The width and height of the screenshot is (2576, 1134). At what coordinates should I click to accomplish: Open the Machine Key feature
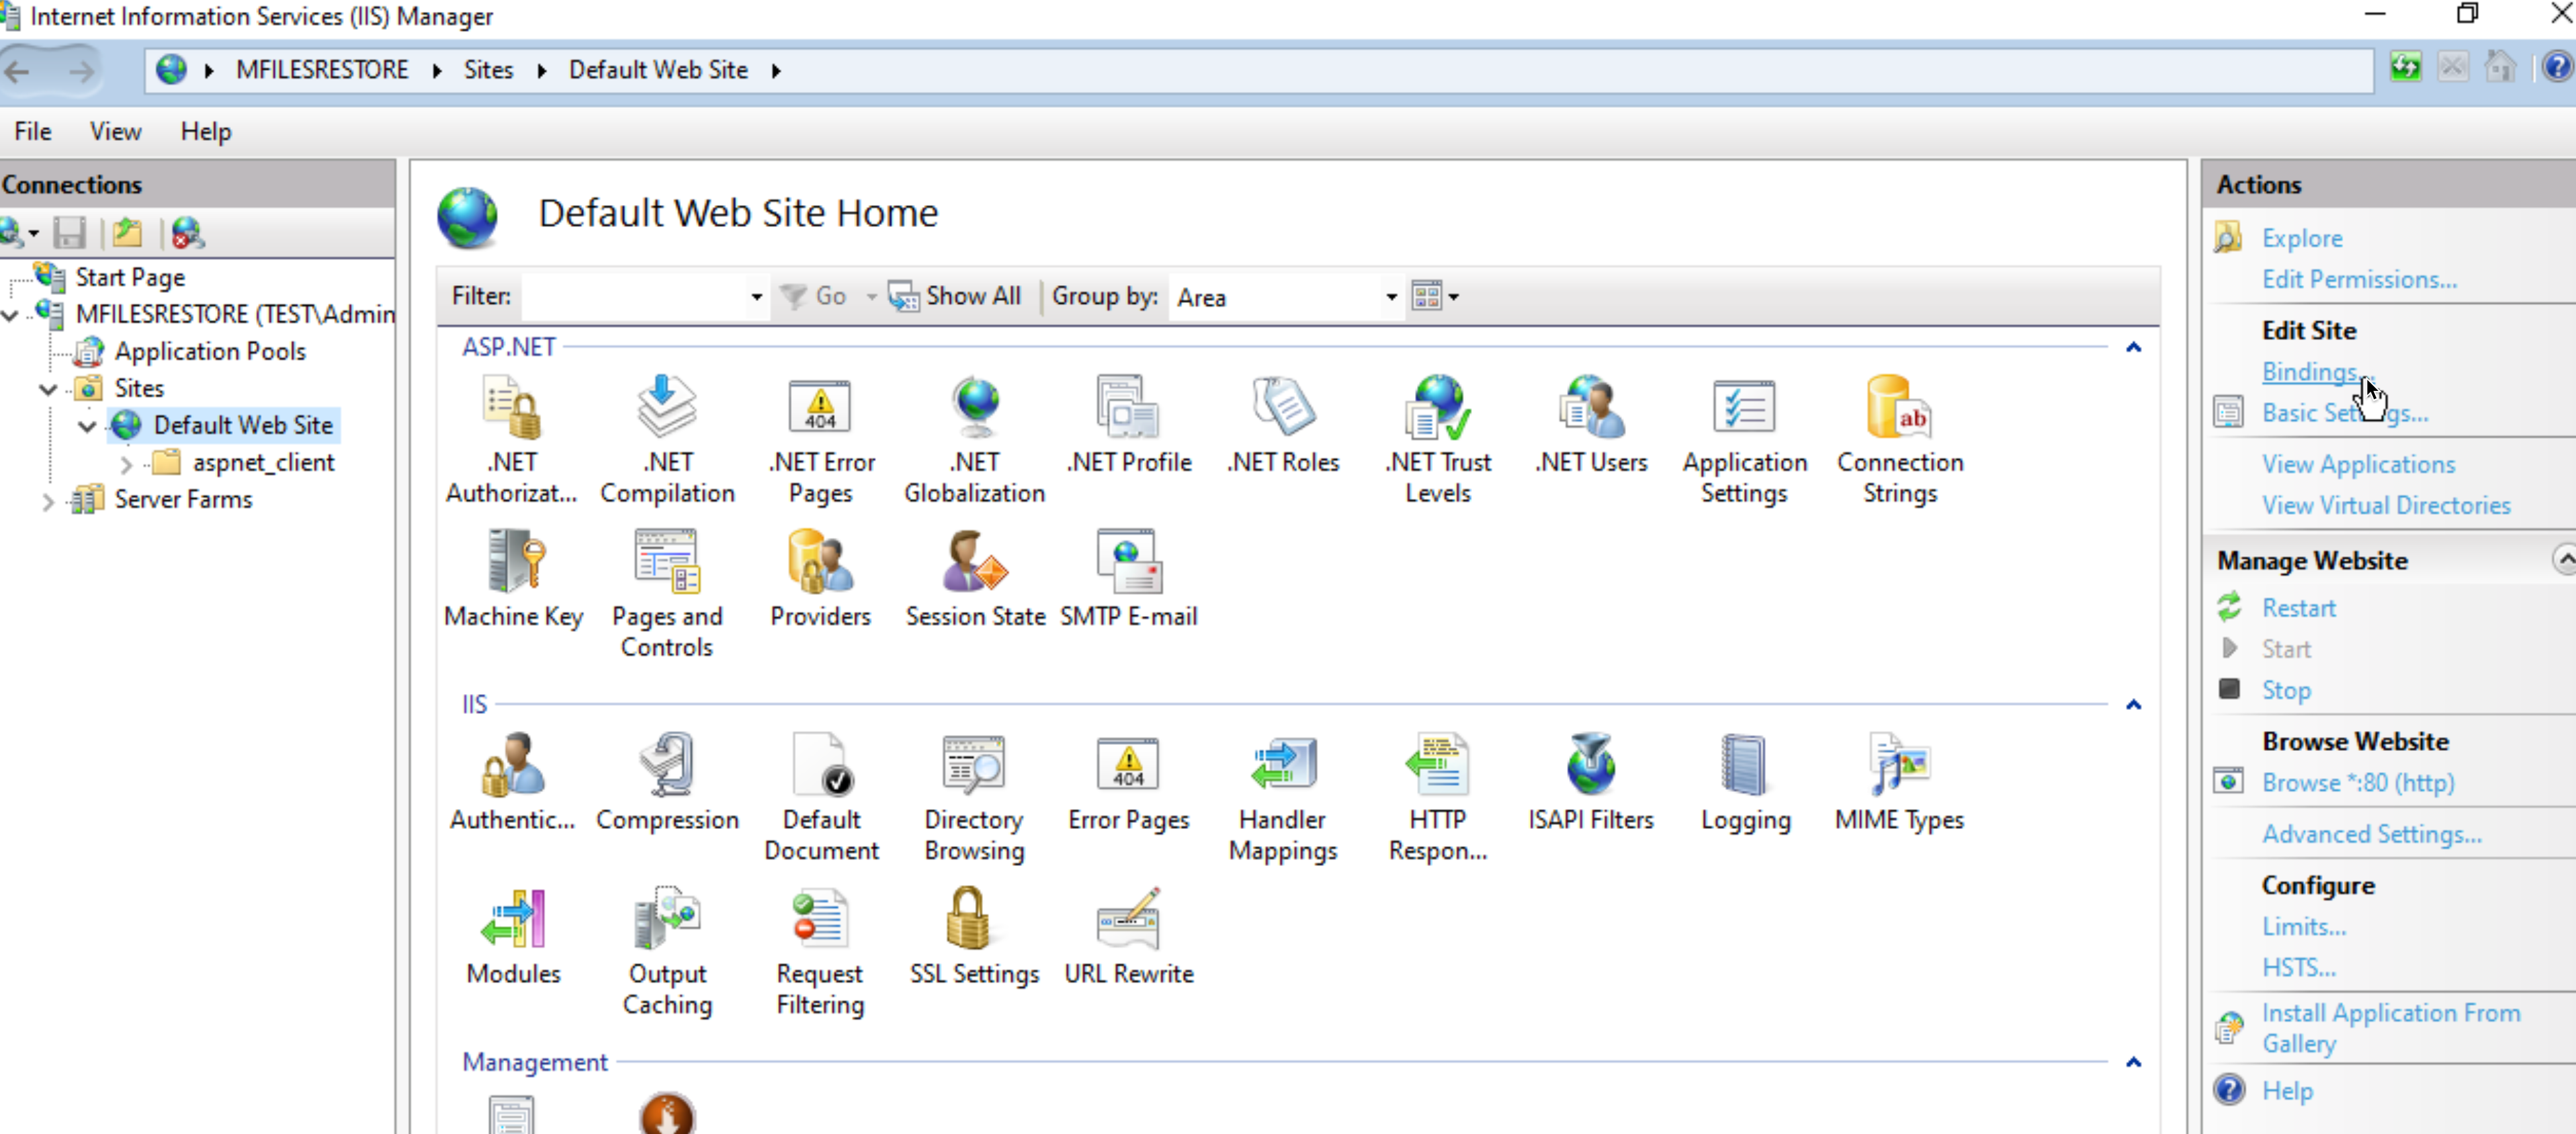(513, 578)
